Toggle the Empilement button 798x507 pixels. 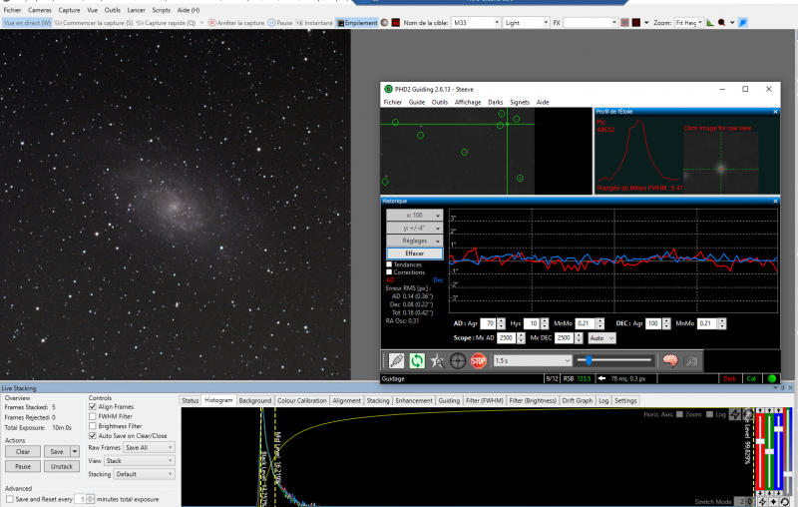tap(357, 22)
